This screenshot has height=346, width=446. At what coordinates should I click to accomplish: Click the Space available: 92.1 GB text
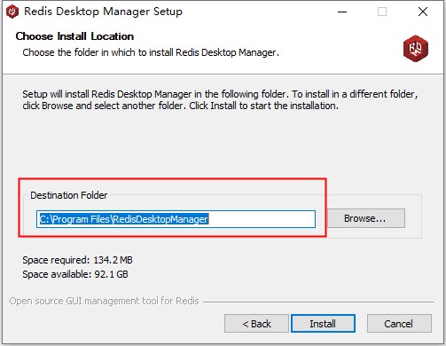coord(75,274)
